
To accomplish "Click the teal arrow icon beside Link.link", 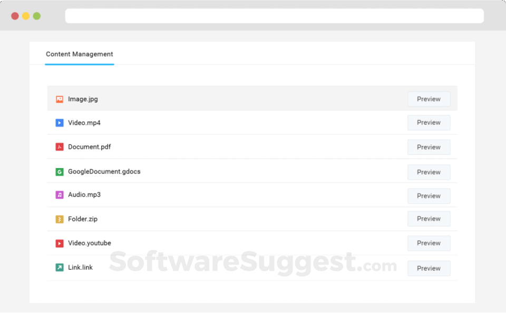I will (x=60, y=268).
